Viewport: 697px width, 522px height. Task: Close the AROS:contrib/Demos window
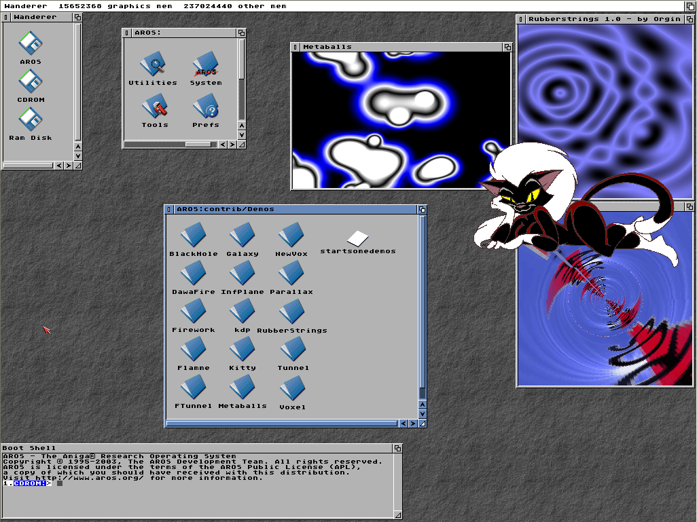(169, 209)
